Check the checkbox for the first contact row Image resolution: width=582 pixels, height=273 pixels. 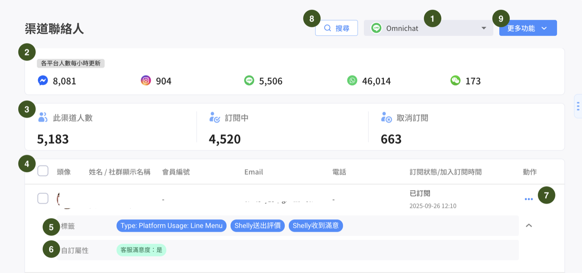coord(43,198)
